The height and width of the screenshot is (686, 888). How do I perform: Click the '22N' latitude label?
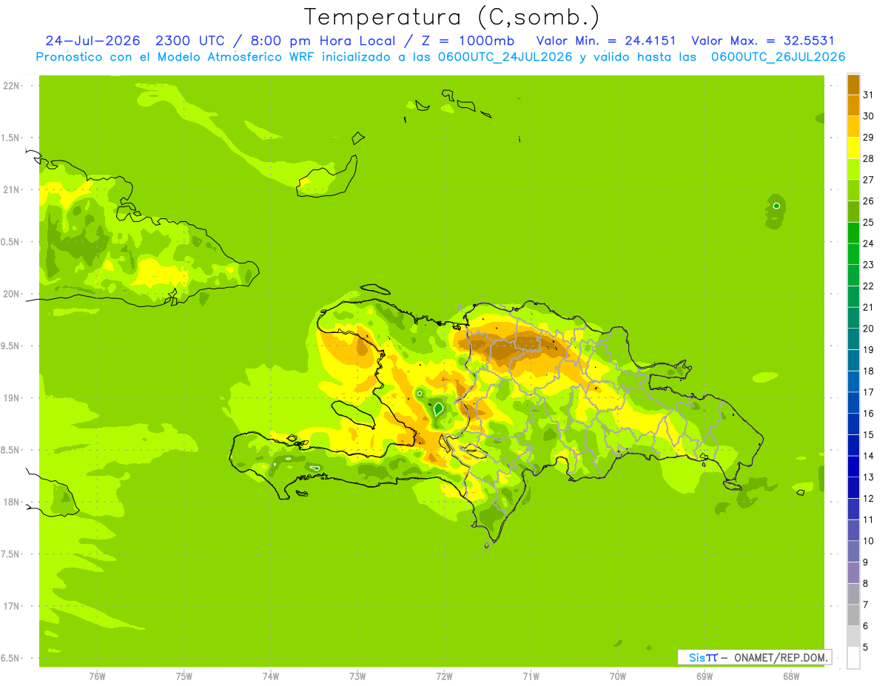[12, 86]
